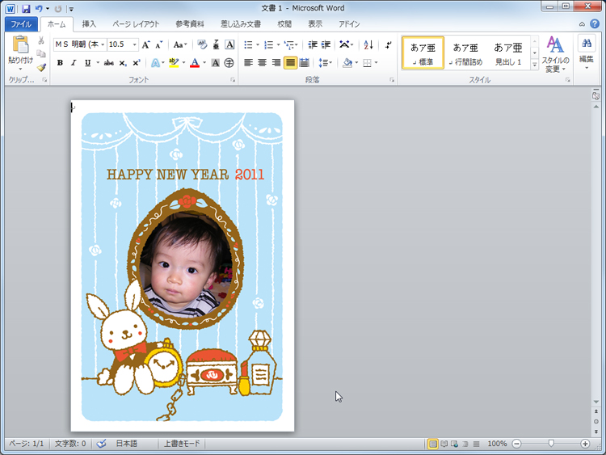
Task: Click the 編集 (Editing) button
Action: pyautogui.click(x=587, y=53)
